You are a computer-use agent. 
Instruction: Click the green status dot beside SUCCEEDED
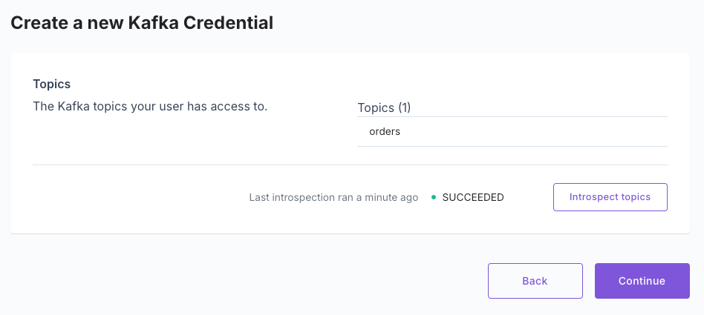(433, 197)
